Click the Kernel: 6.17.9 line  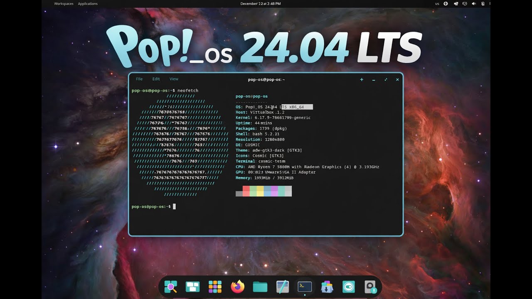[x=273, y=118]
